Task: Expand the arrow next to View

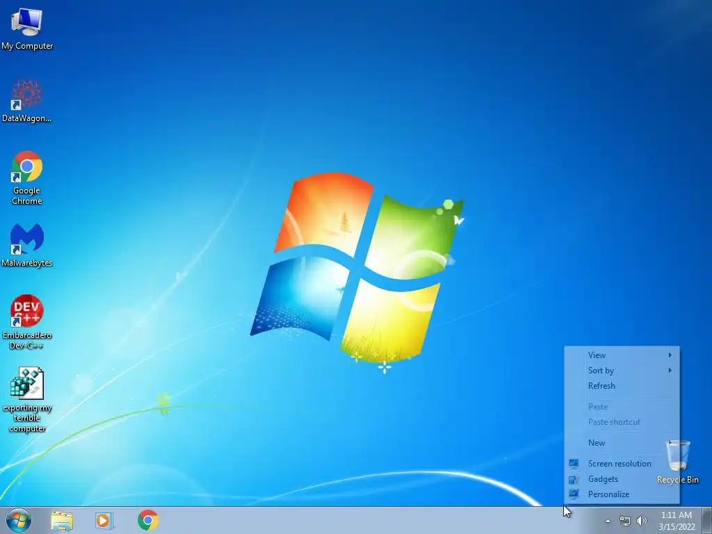Action: [x=670, y=355]
